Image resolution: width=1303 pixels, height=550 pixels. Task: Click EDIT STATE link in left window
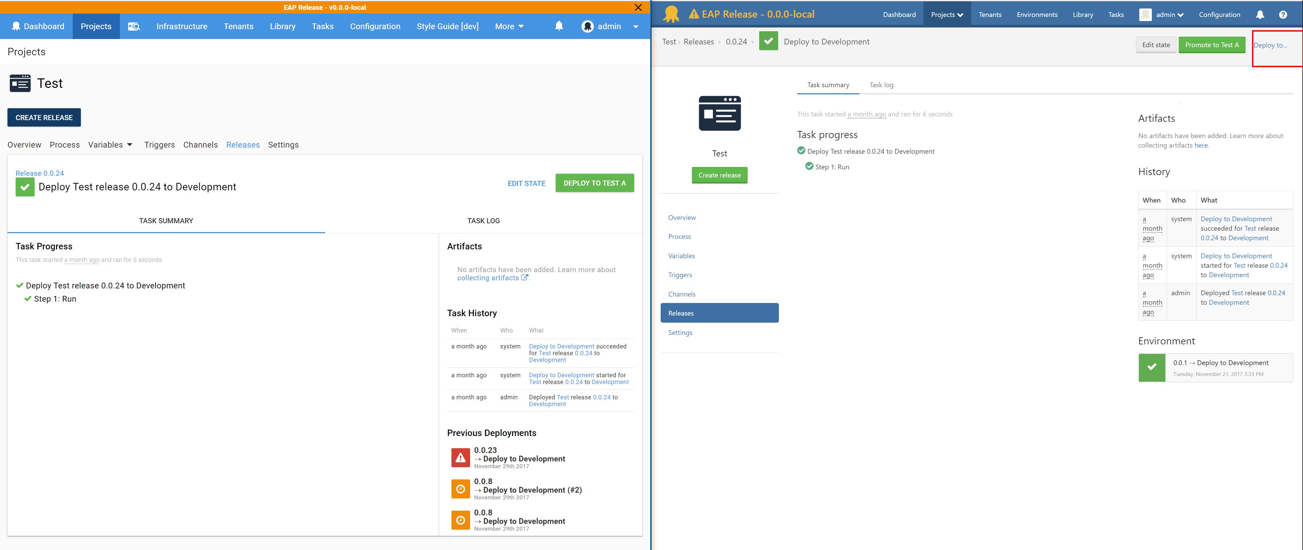(x=526, y=183)
